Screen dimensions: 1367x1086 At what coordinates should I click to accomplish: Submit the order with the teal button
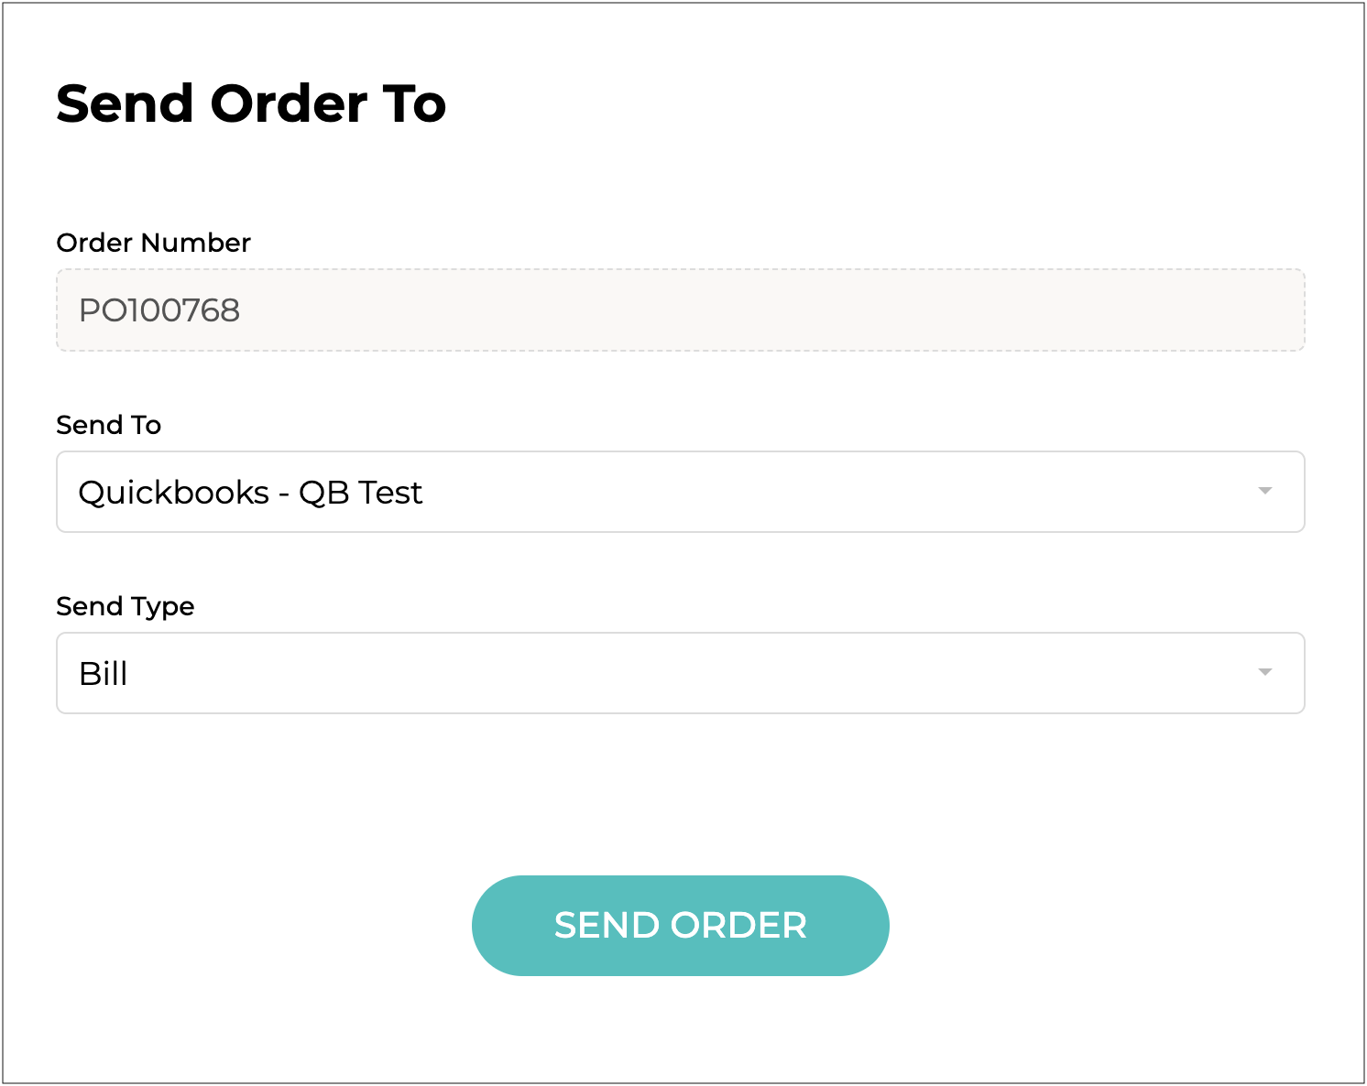tap(680, 925)
